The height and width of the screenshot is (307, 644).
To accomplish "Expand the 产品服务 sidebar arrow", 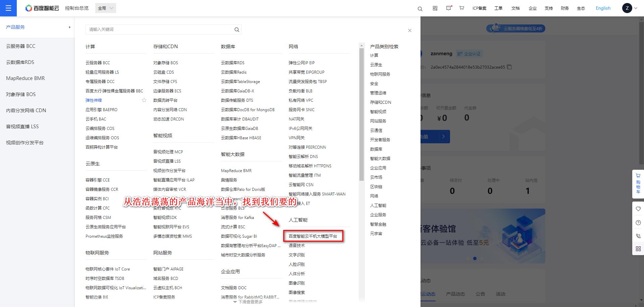I will tap(69, 27).
